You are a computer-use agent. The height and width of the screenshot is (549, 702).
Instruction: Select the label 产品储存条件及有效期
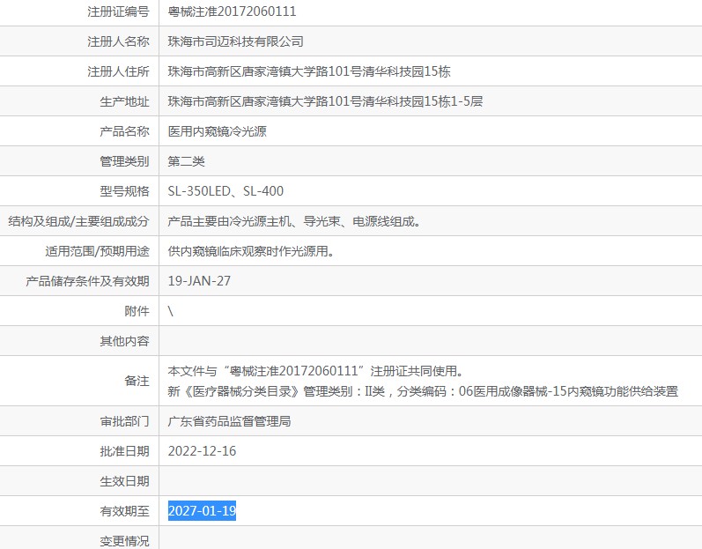coord(87,281)
